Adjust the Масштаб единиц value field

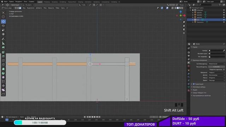216,67
